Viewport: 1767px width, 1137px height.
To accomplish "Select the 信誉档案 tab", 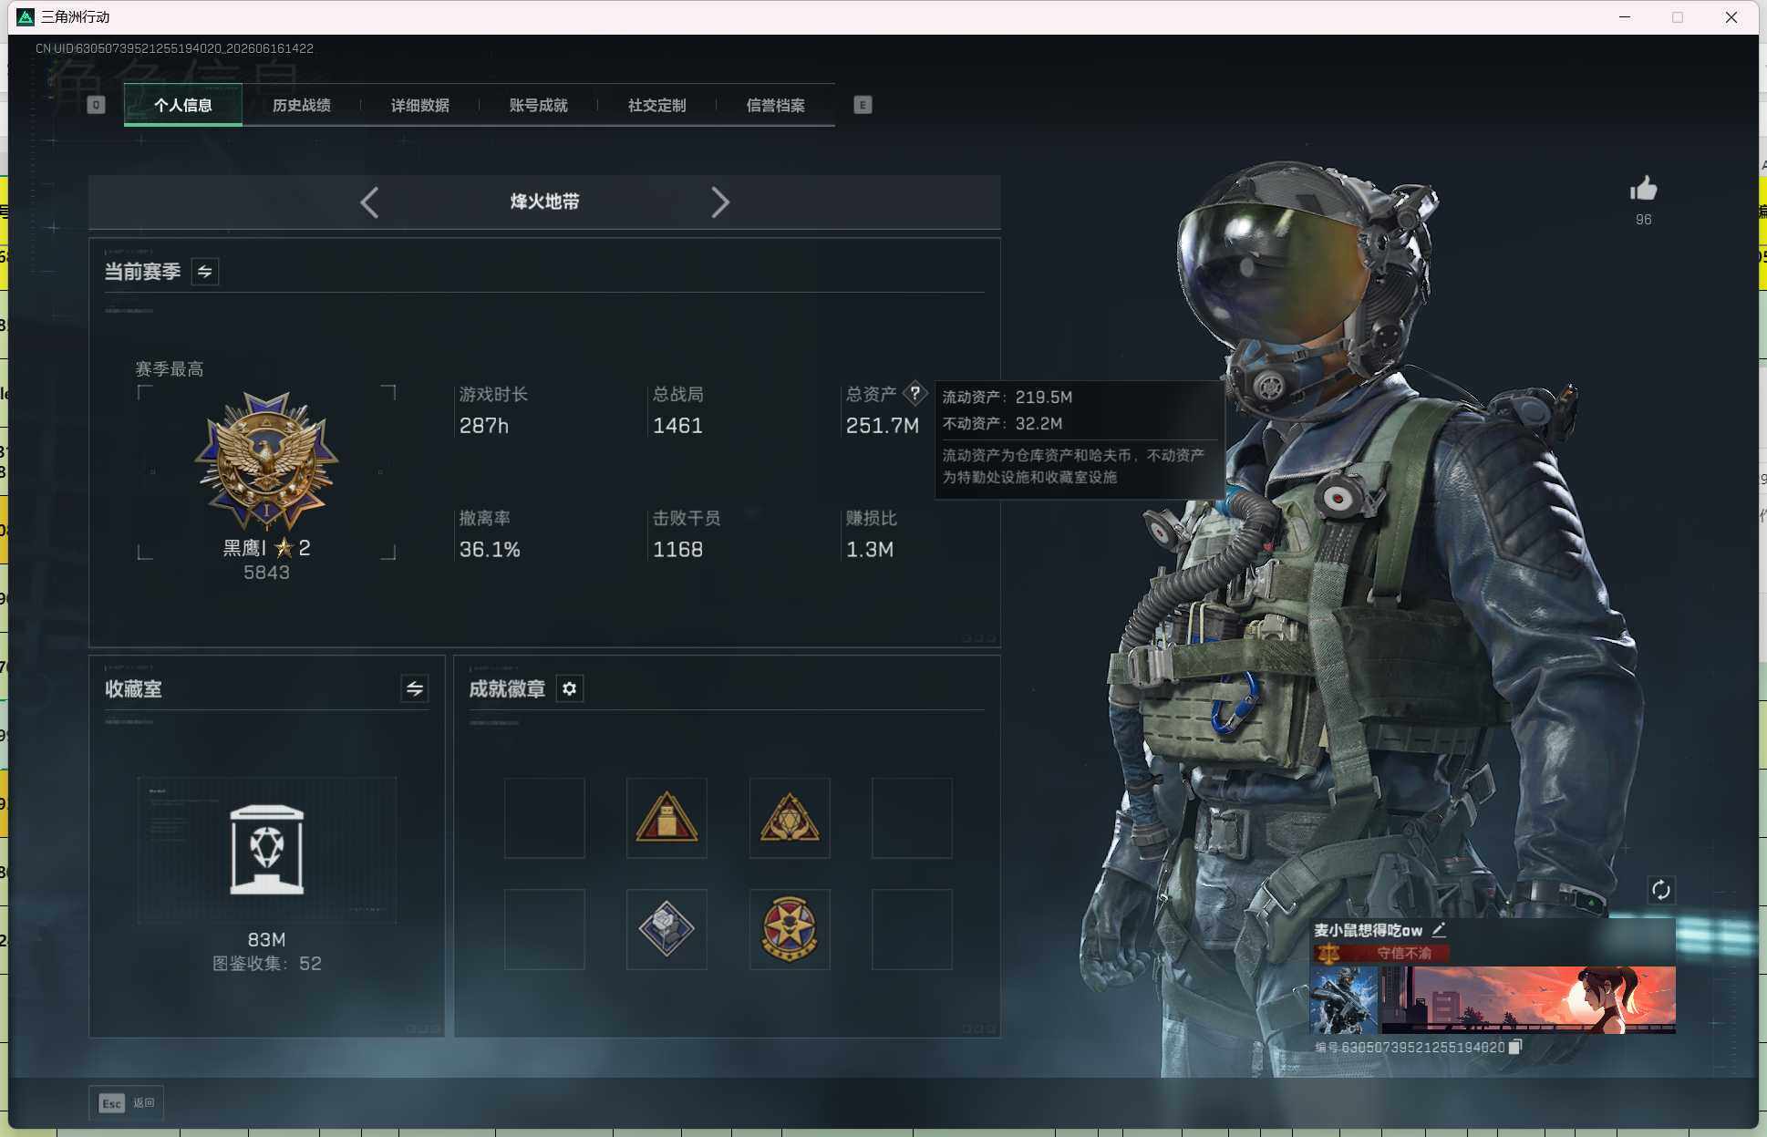I will (x=776, y=105).
